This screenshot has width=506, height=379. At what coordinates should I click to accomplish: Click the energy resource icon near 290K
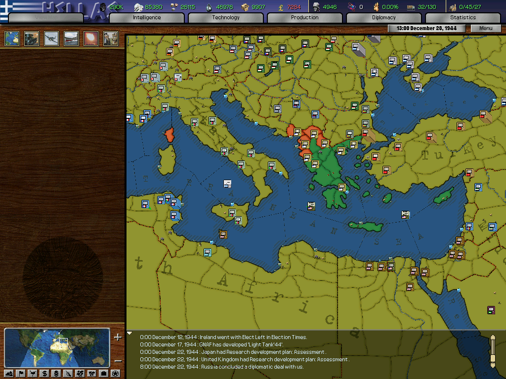pos(103,7)
